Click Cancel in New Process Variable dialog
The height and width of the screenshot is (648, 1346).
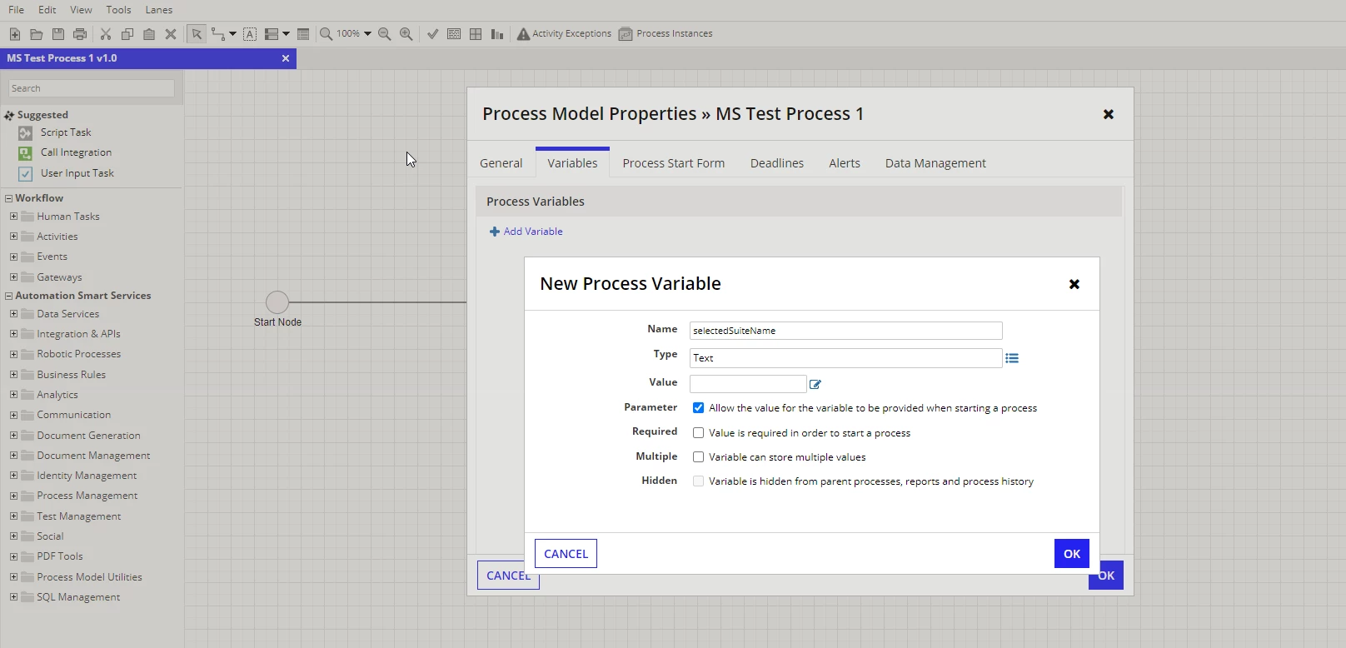[x=566, y=554]
